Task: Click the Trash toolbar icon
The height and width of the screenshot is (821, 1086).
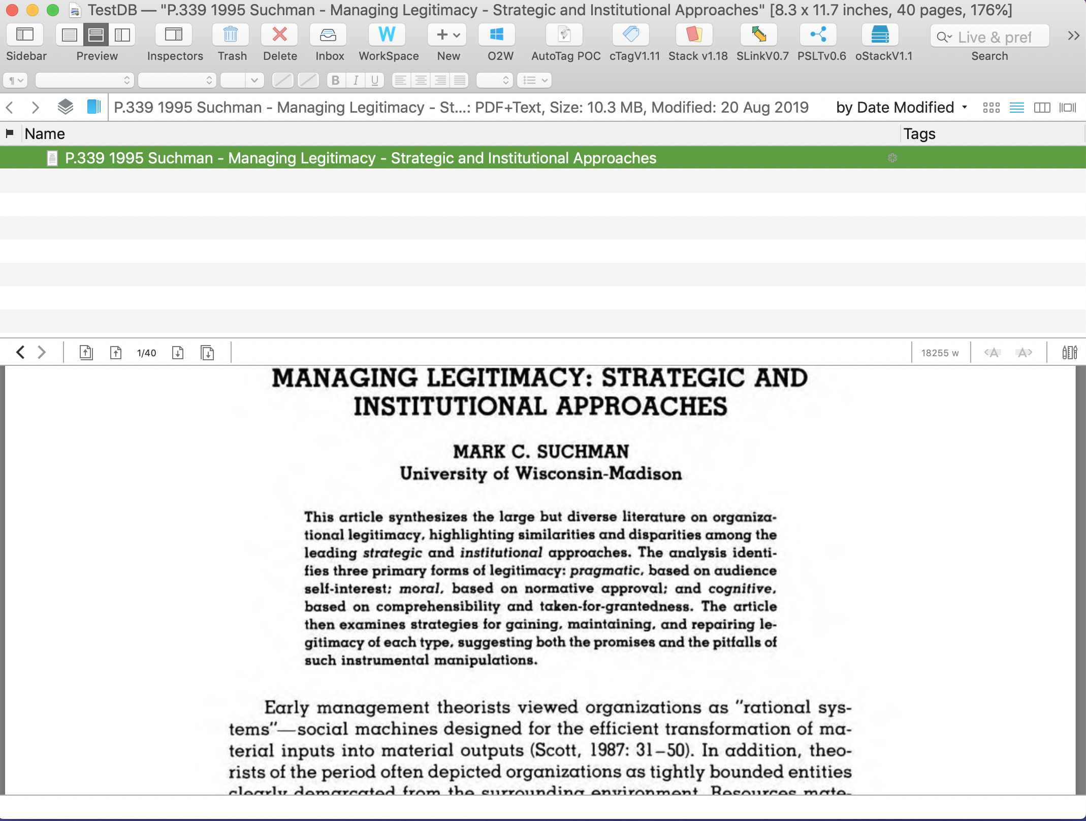Action: 231,35
